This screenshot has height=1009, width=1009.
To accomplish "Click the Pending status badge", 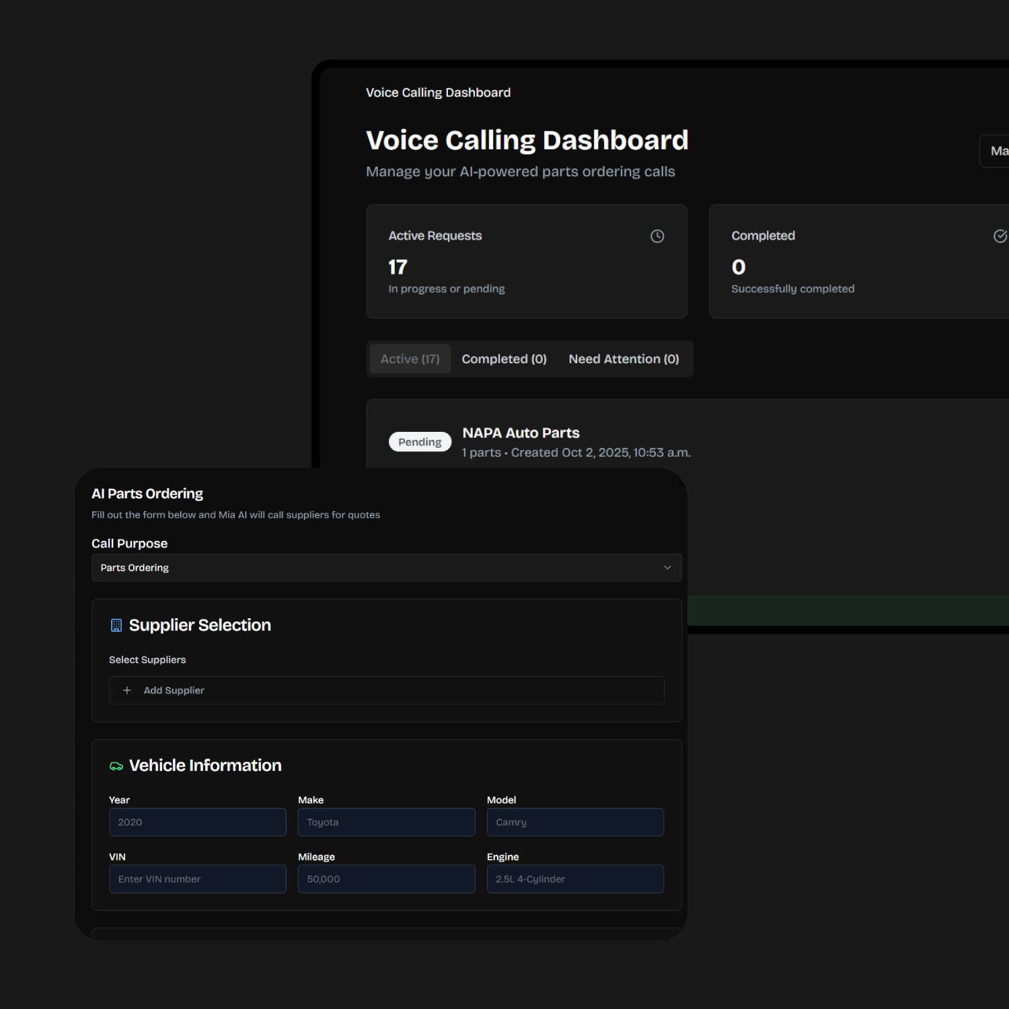I will [x=420, y=442].
